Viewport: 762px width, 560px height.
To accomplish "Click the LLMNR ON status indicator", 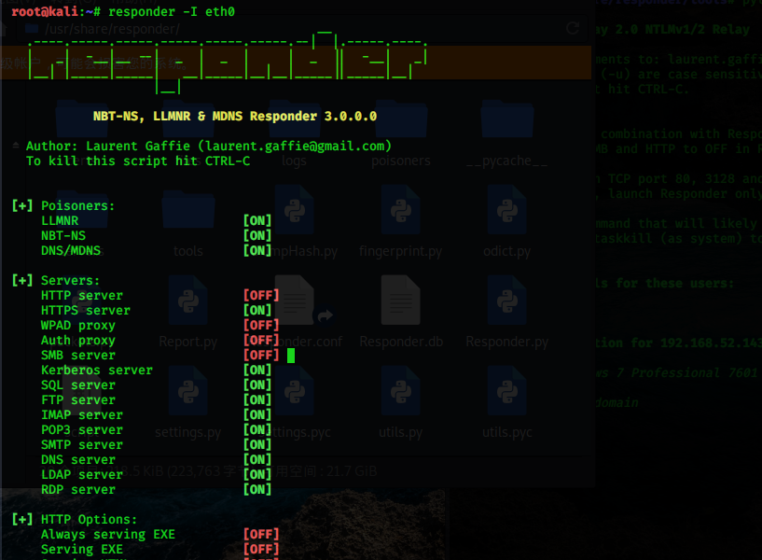I will [x=257, y=220].
